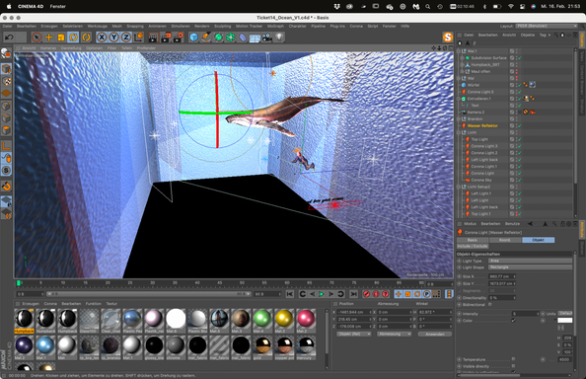Enable the Visible directly checkbox
Image resolution: width=586 pixels, height=379 pixels.
(514, 366)
